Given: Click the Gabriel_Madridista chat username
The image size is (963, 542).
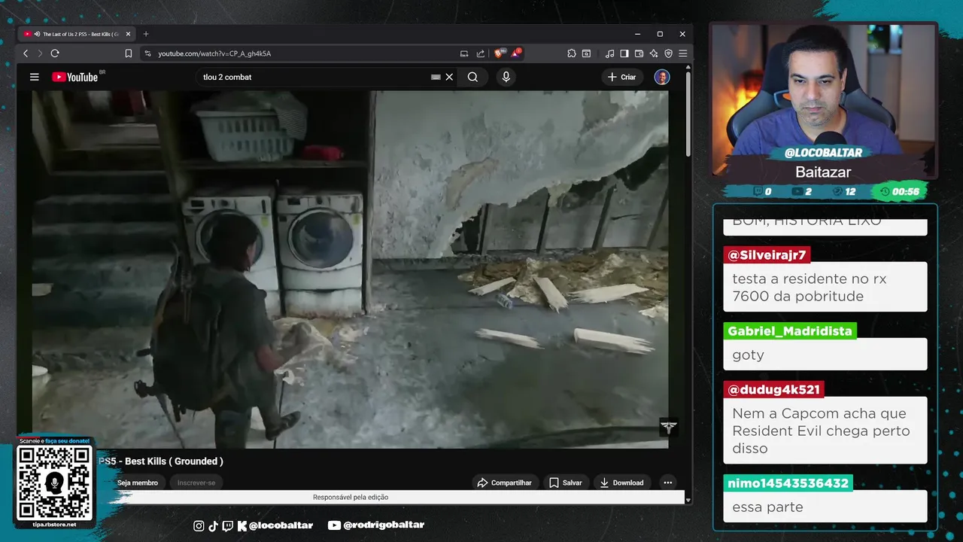Looking at the screenshot, I should coord(790,330).
